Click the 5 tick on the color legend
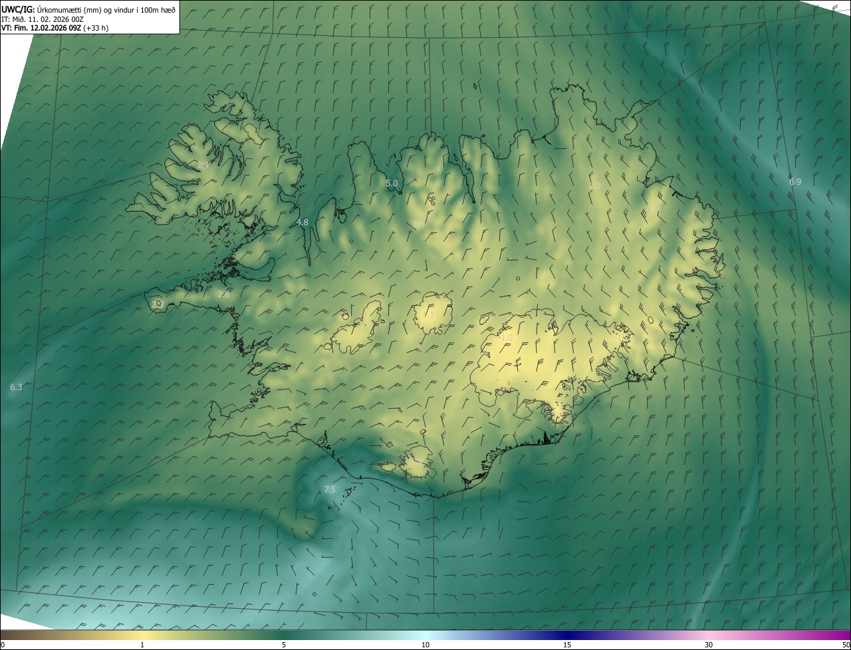Image resolution: width=851 pixels, height=650 pixels. (x=284, y=645)
